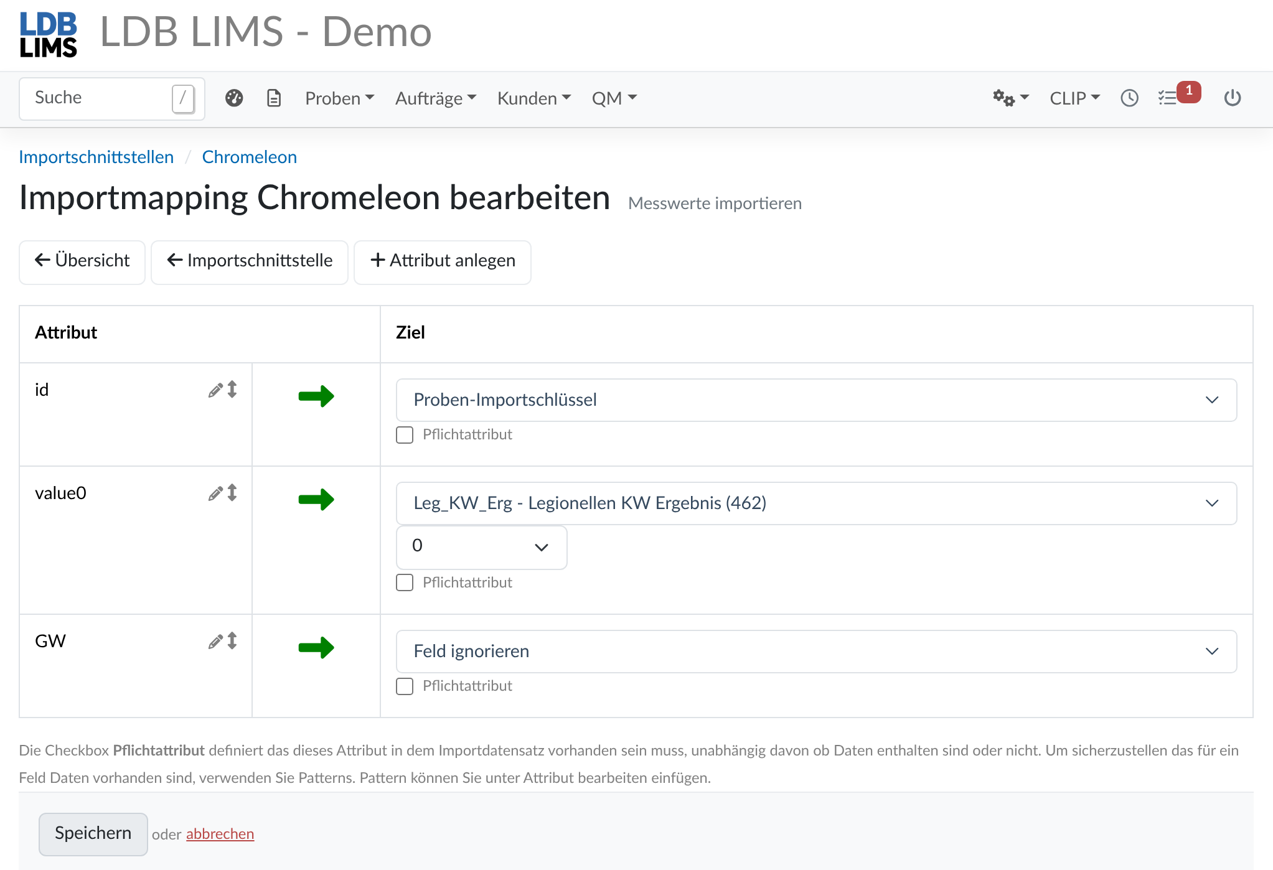Open the clock history icon
The height and width of the screenshot is (870, 1273).
click(1129, 98)
